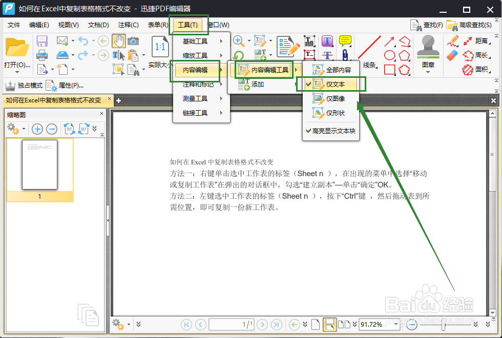Select the Rectangle shape tool
Viewport: 502px width, 338px height.
pyautogui.click(x=389, y=70)
